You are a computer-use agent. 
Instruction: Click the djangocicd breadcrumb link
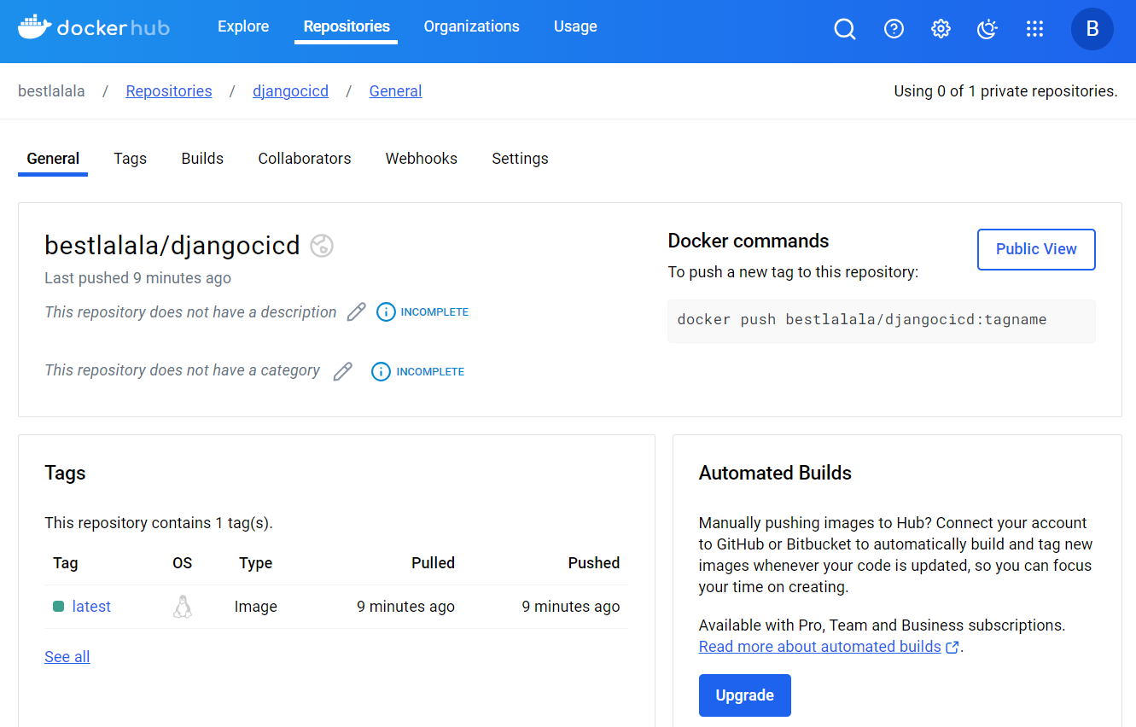click(290, 91)
